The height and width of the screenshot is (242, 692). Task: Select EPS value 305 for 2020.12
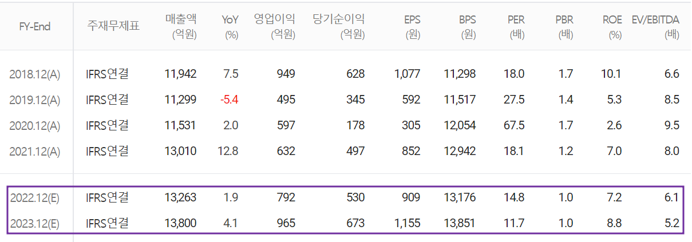pyautogui.click(x=410, y=125)
